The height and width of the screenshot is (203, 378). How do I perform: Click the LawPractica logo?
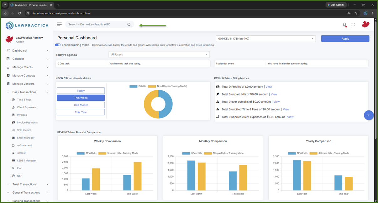(27, 25)
